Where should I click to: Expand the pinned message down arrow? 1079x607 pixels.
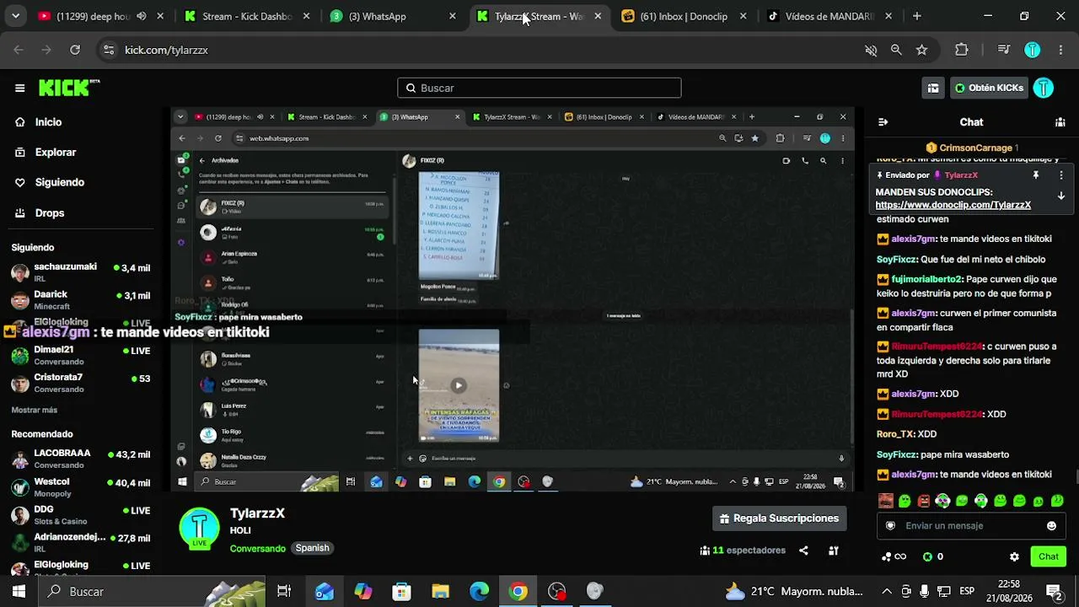click(x=1061, y=196)
